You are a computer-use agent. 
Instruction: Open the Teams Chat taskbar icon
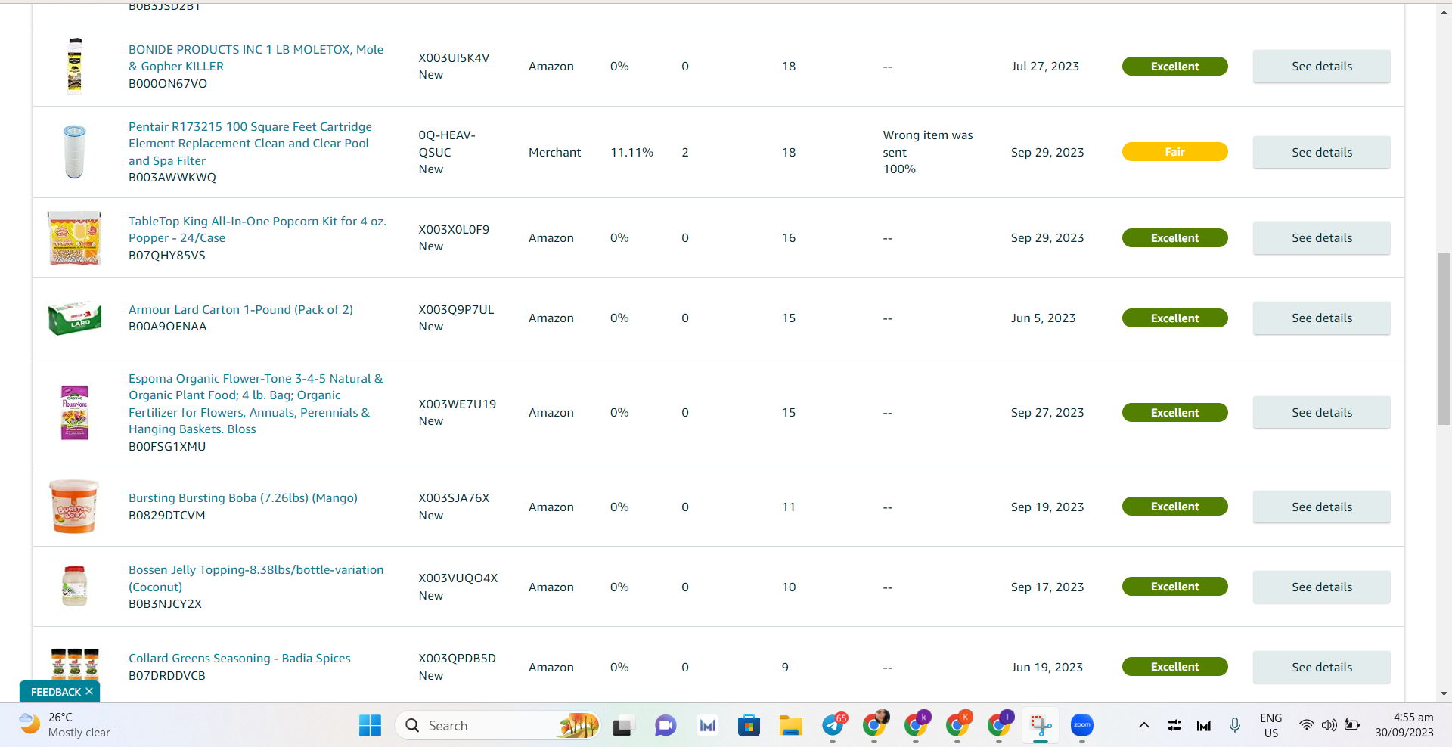click(665, 726)
